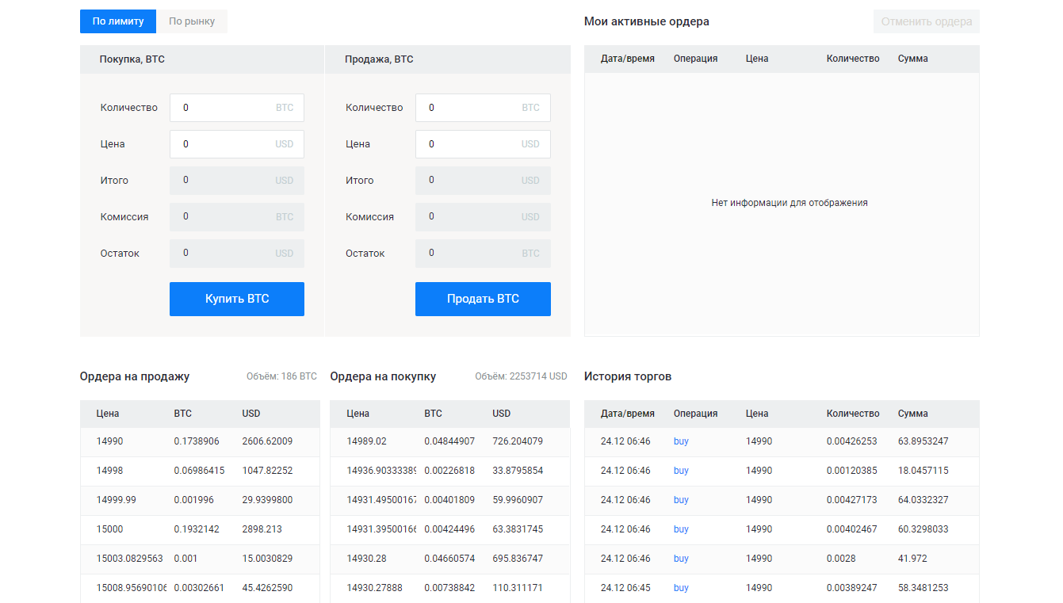Select the Итого field in buy form
Screen dimensions: 1063x603
pyautogui.click(x=237, y=181)
